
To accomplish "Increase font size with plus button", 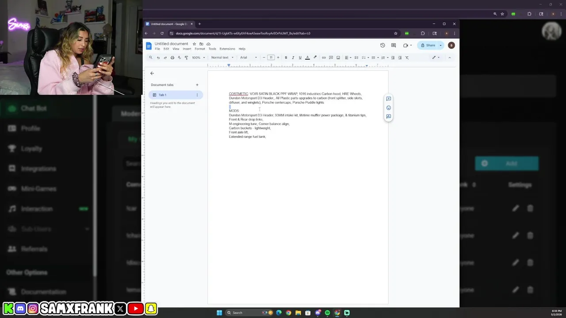I will (x=278, y=57).
